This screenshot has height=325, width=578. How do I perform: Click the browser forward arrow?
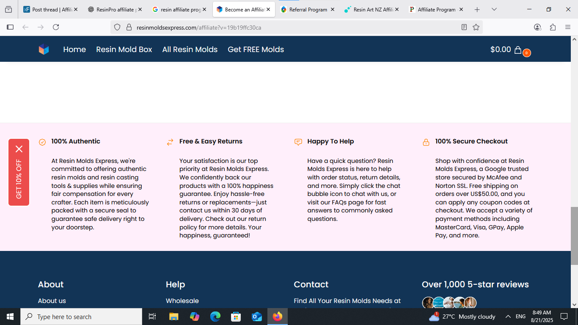[x=41, y=27]
